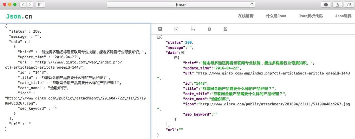Click the index.php article URL in formatted output
The width and height of the screenshot is (355, 139).
[273, 73]
